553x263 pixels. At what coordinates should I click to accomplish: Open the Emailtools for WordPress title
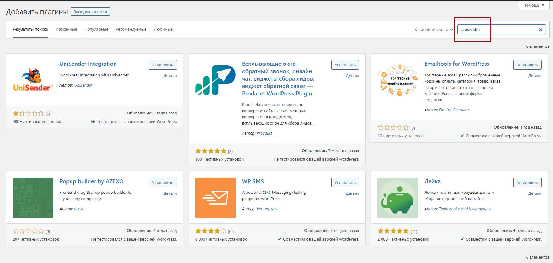pyautogui.click(x=457, y=64)
